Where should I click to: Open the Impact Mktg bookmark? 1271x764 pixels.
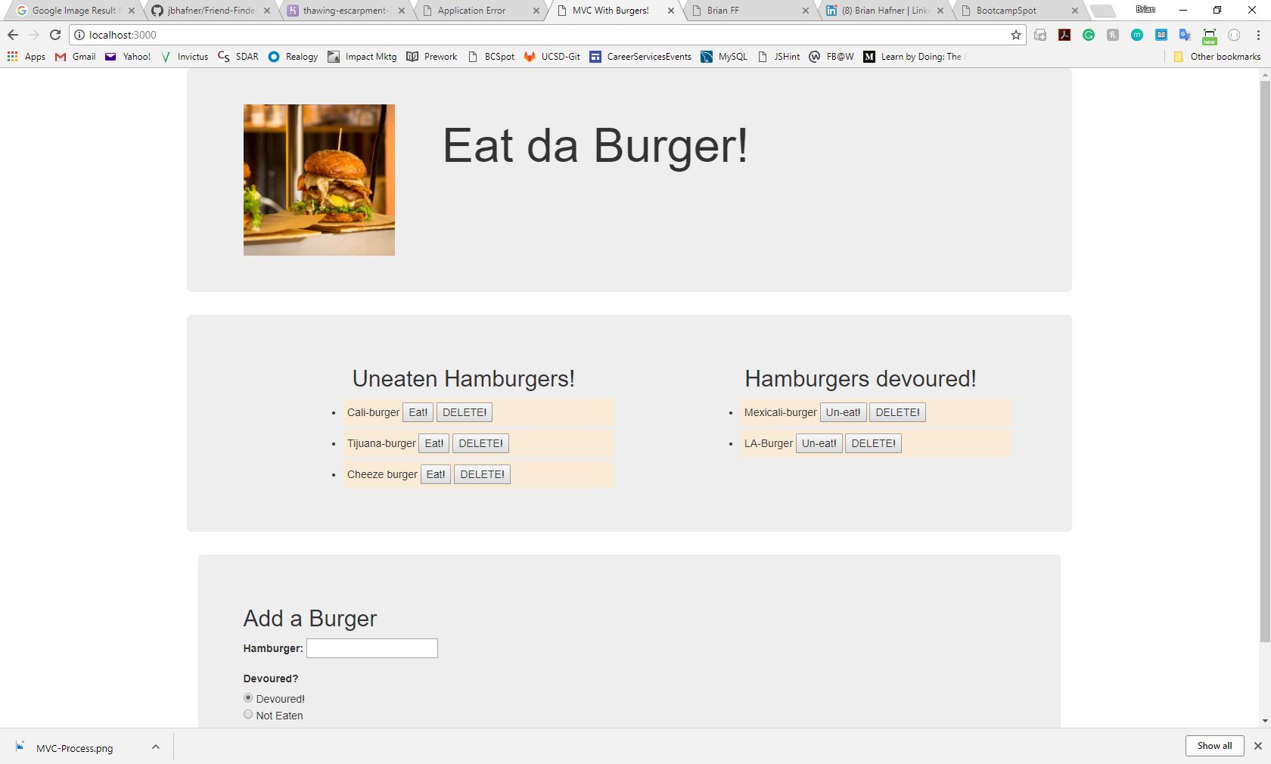click(x=362, y=57)
